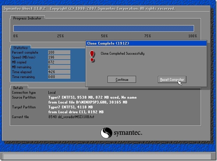Click the Time remaining value 0:00
217x161 pixels.
(59, 77)
